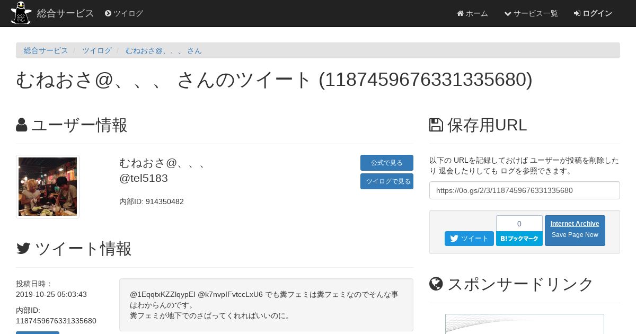Click the user's profile photo thumbnail
The width and height of the screenshot is (636, 334).
point(48,187)
